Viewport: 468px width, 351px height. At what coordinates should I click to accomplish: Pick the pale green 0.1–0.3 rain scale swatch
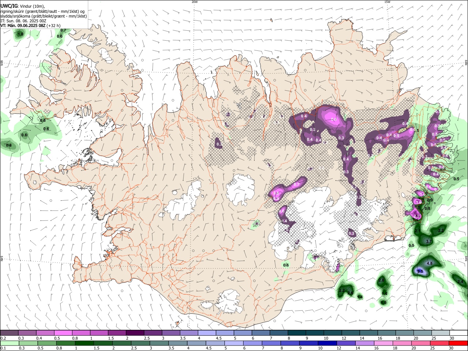click(x=10, y=343)
